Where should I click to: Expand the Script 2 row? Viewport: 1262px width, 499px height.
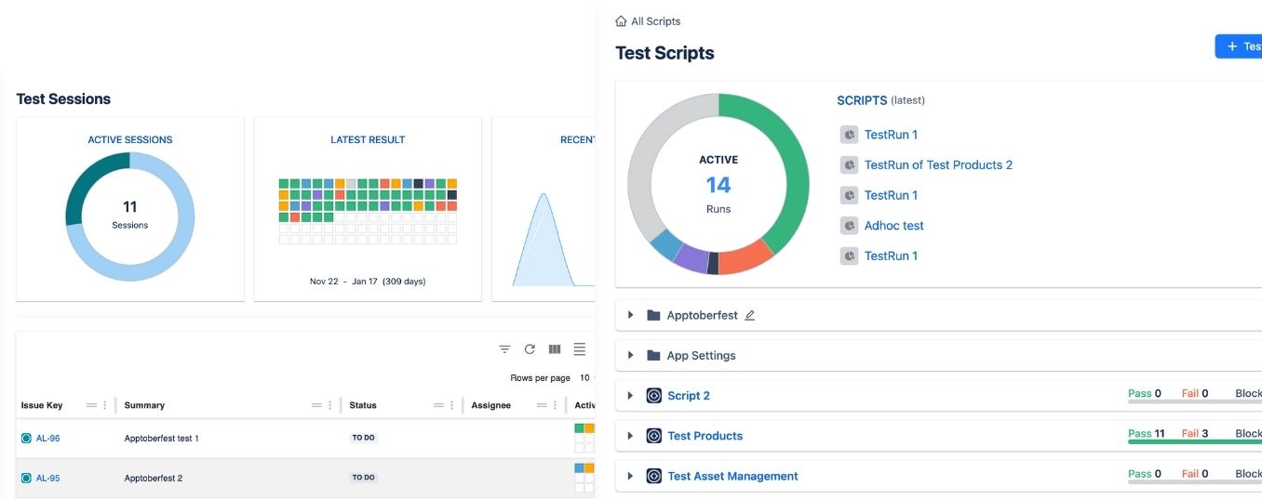631,395
